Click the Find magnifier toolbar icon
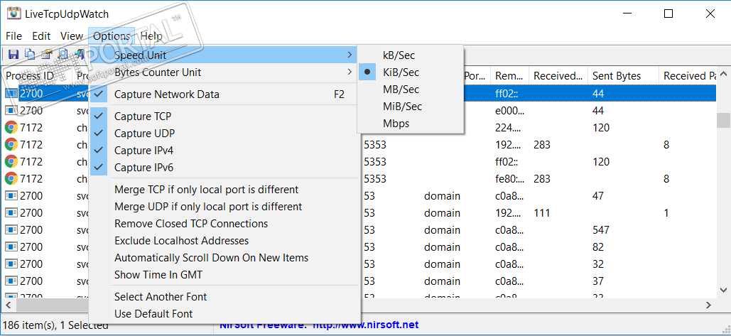Image resolution: width=731 pixels, height=336 pixels. (63, 55)
